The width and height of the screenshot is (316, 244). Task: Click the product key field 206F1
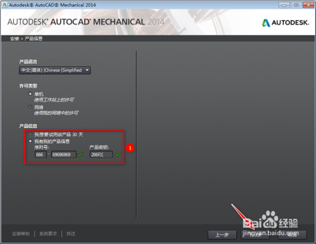pyautogui.click(x=101, y=154)
